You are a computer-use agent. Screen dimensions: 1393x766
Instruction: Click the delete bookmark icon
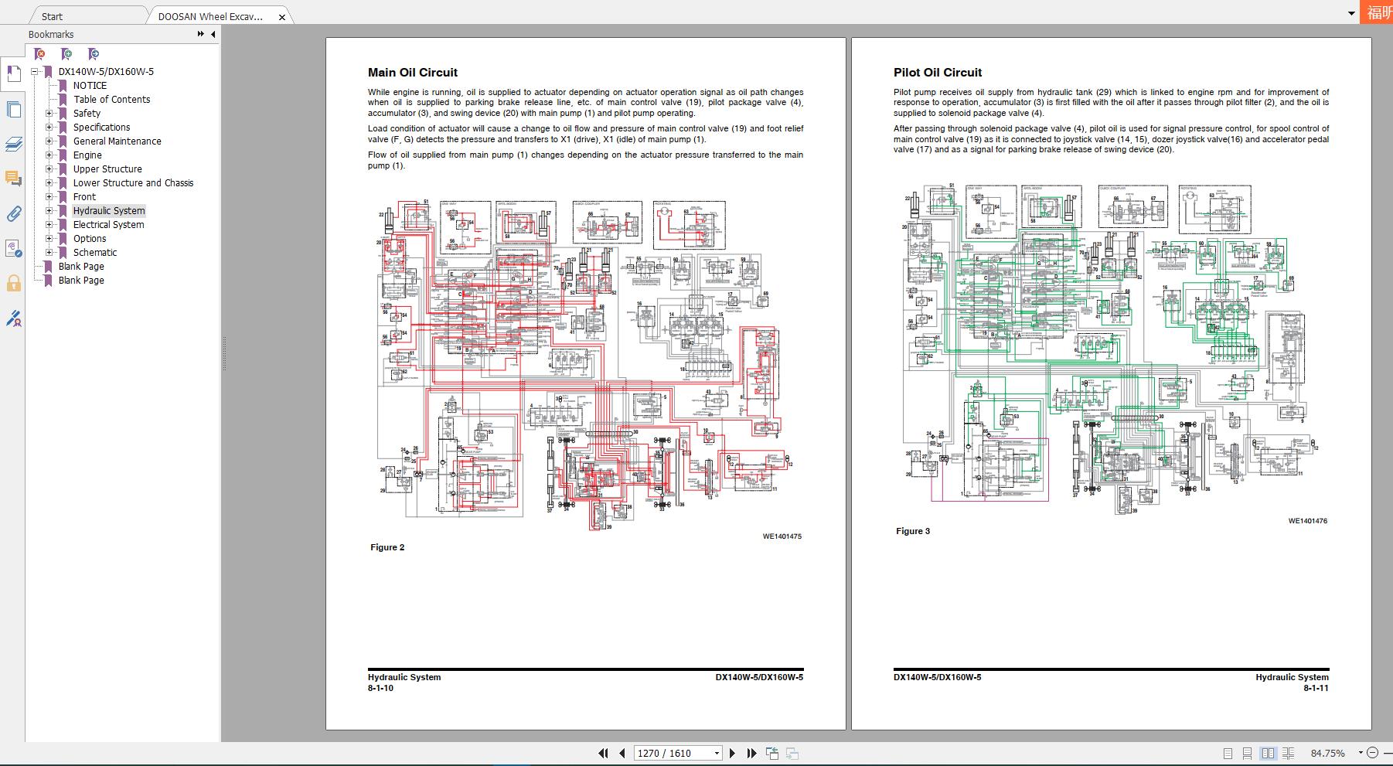click(x=40, y=54)
